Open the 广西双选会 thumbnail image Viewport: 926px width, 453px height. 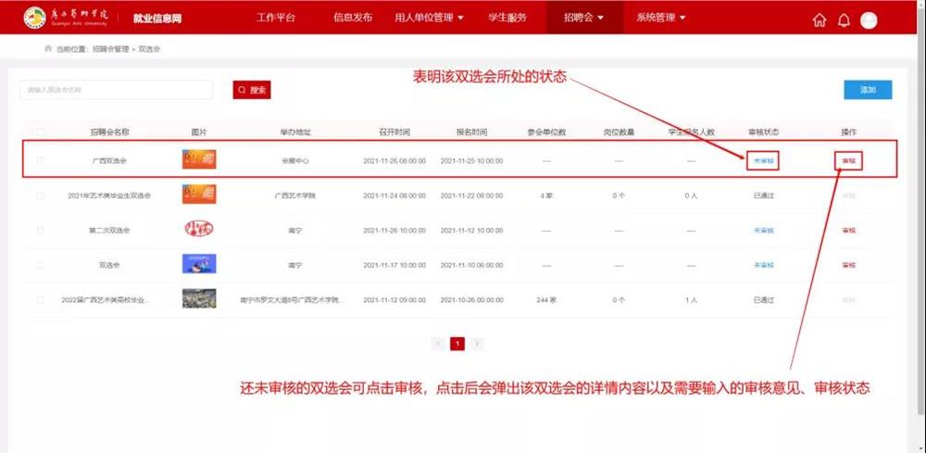click(199, 159)
